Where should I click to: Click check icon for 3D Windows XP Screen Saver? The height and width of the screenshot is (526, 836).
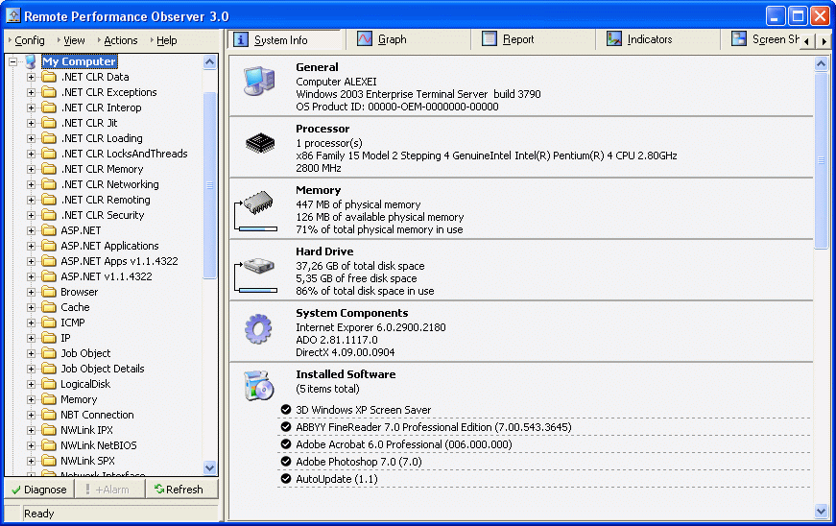point(286,410)
